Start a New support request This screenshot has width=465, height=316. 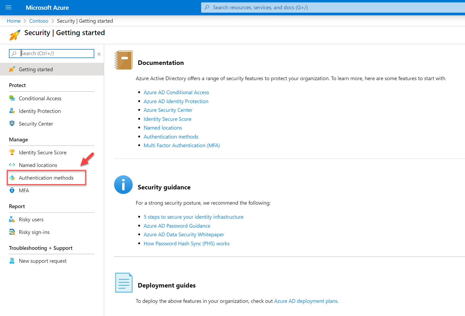42,261
